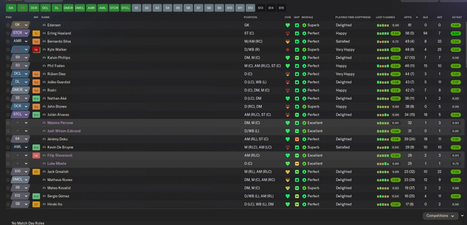Open Ederson's player info icon
The width and height of the screenshot is (467, 225).
tap(44, 25)
